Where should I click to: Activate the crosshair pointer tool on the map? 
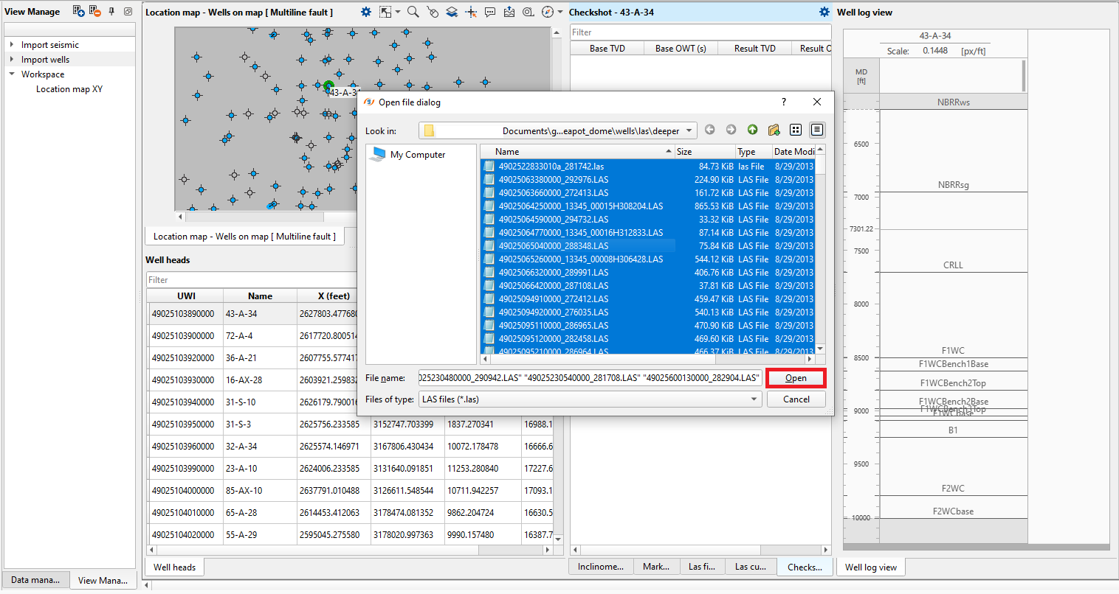pos(470,12)
